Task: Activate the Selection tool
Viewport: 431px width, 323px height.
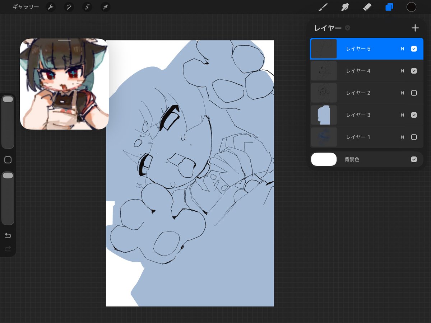Action: click(x=87, y=7)
